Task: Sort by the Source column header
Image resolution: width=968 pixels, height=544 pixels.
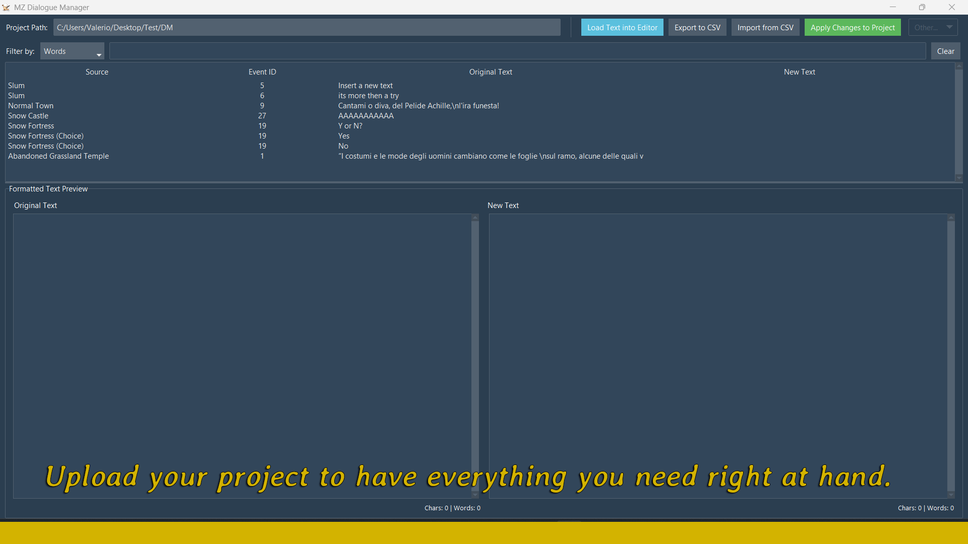Action: (x=97, y=72)
